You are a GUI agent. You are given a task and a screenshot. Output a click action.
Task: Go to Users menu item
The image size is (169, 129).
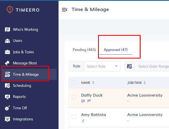[x=17, y=41]
